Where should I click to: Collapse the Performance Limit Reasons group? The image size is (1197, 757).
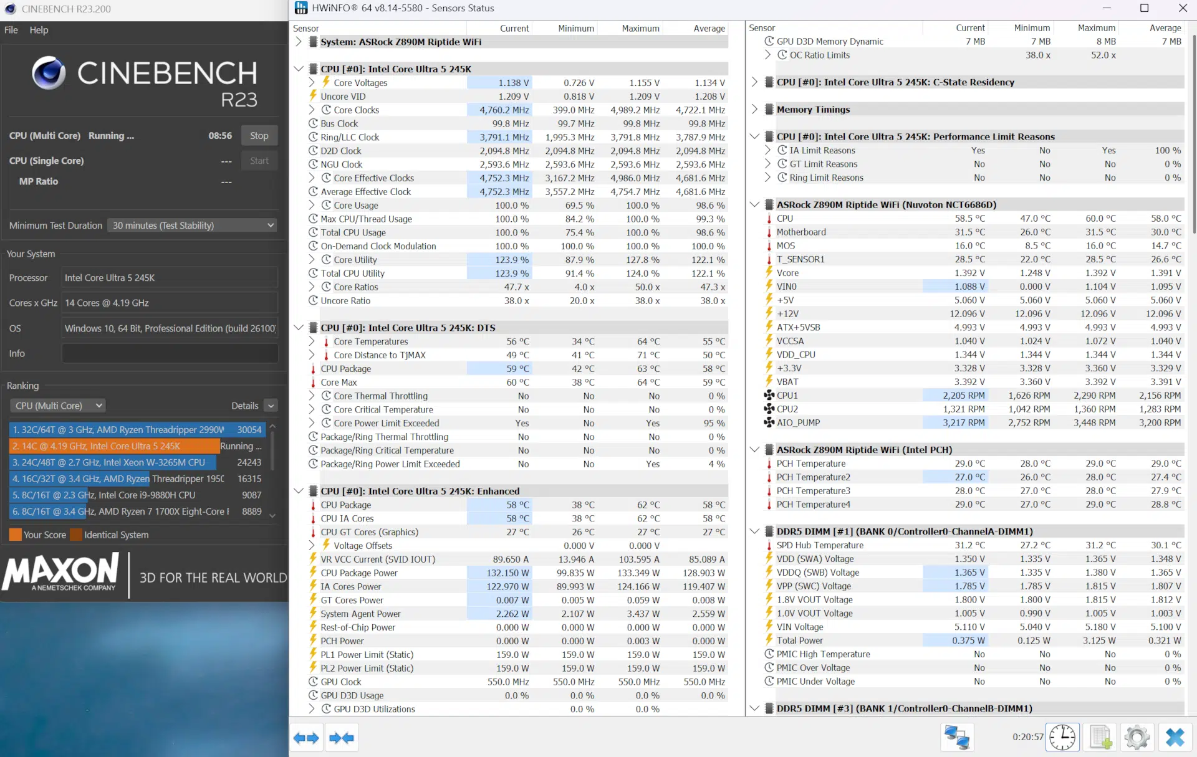pos(754,136)
